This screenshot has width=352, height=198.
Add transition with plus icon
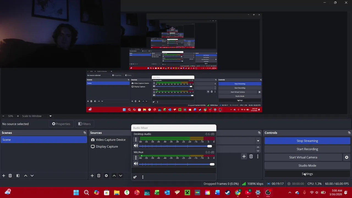pyautogui.click(x=244, y=156)
